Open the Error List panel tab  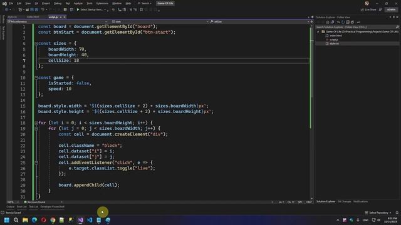click(22, 207)
